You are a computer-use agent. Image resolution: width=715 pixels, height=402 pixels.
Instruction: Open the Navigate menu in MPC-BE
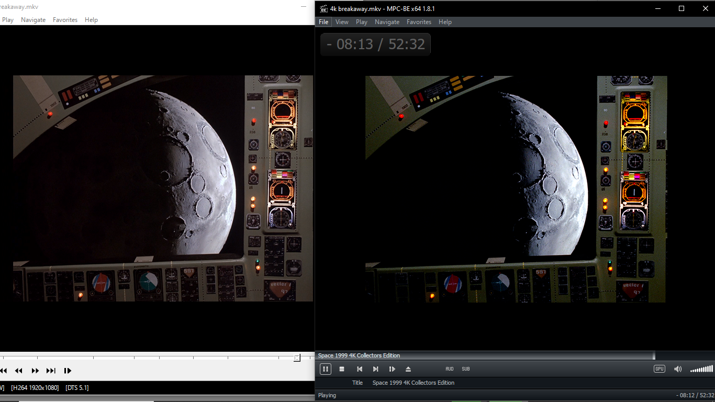[x=387, y=22]
